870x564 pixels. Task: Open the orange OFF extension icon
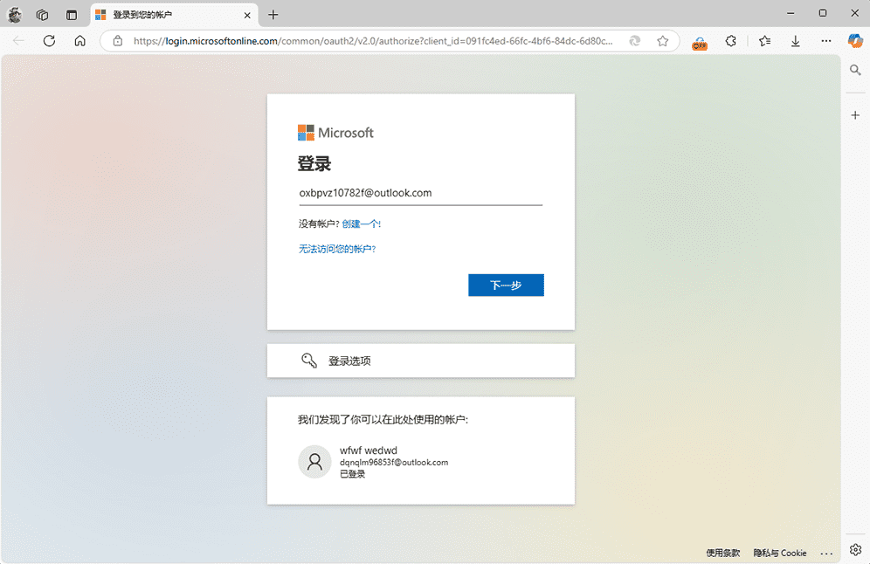pos(700,42)
